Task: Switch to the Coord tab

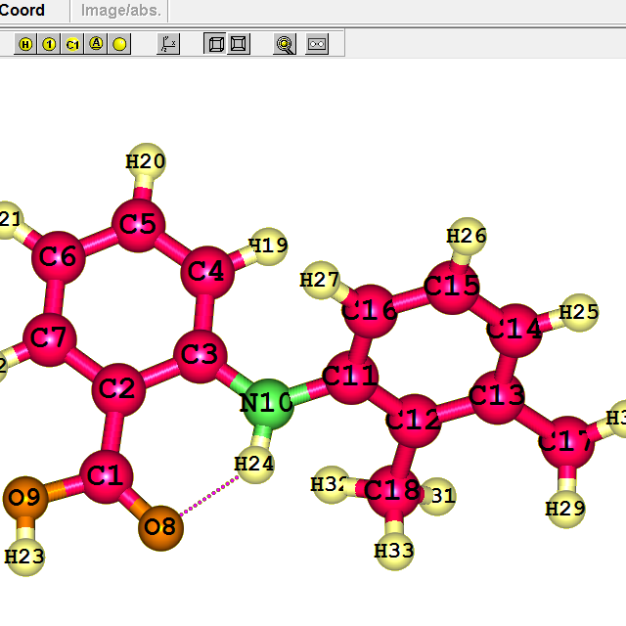Action: 23,11
